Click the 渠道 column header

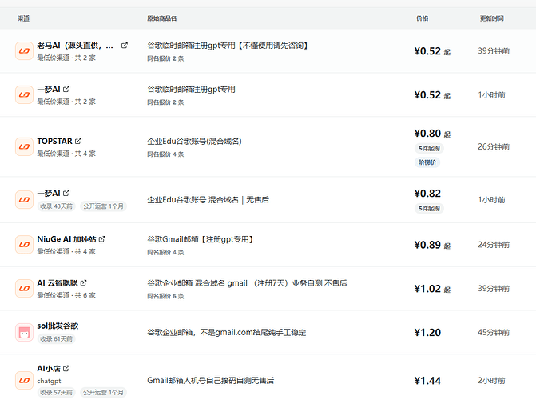coord(24,18)
